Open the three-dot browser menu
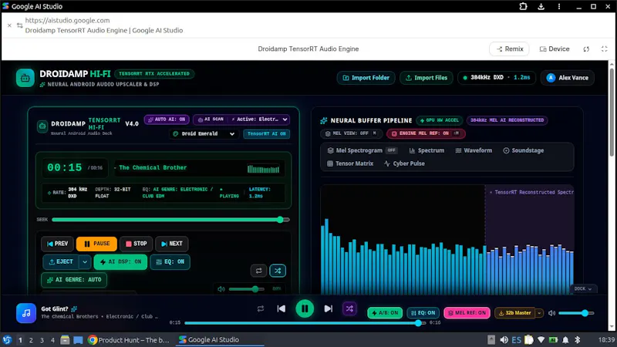This screenshot has height=347, width=617. (x=559, y=6)
